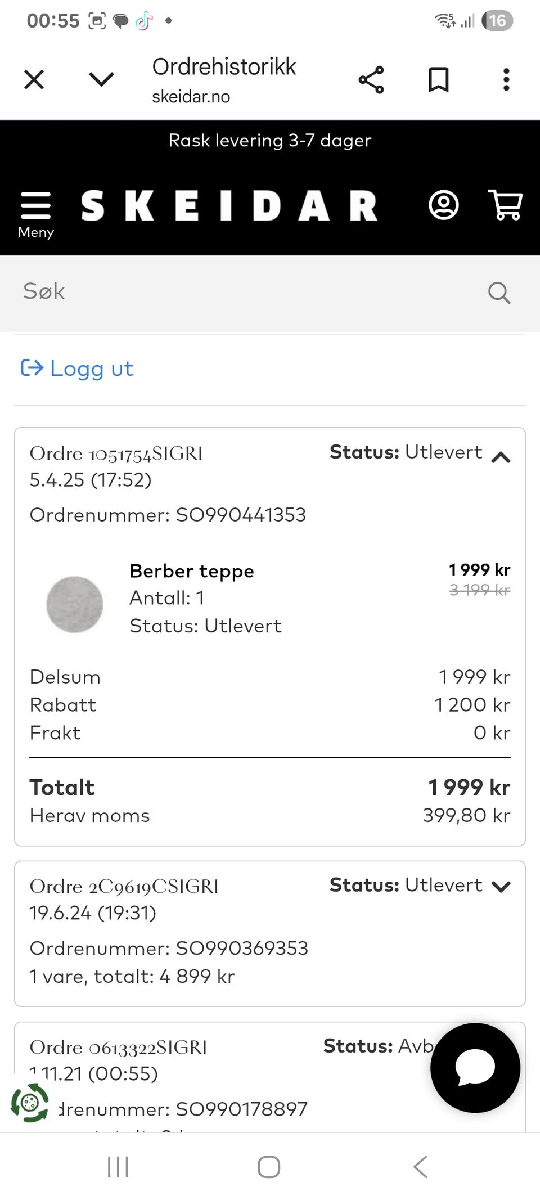The height and width of the screenshot is (1200, 540).
Task: Collapse order 1051754SIGRI details
Action: point(501,457)
